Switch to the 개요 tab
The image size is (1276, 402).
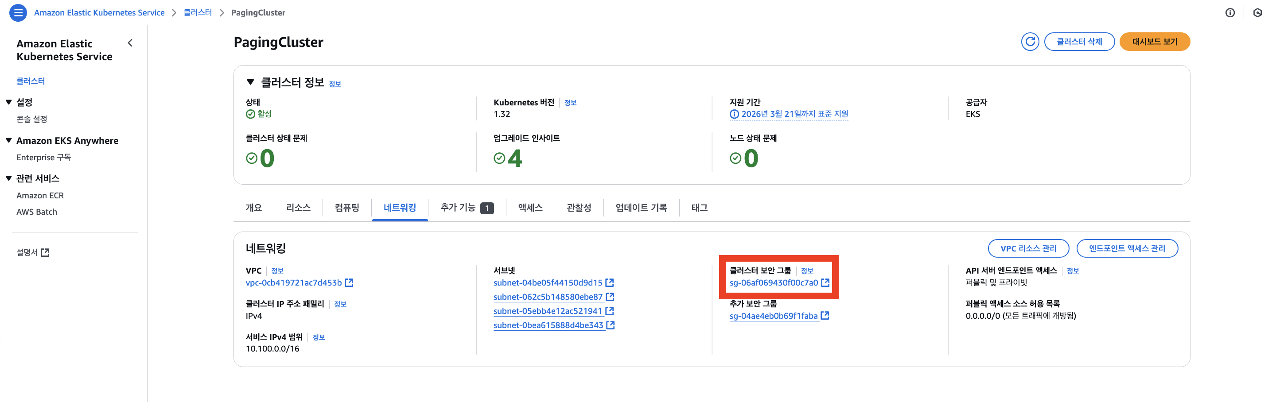[x=253, y=208]
